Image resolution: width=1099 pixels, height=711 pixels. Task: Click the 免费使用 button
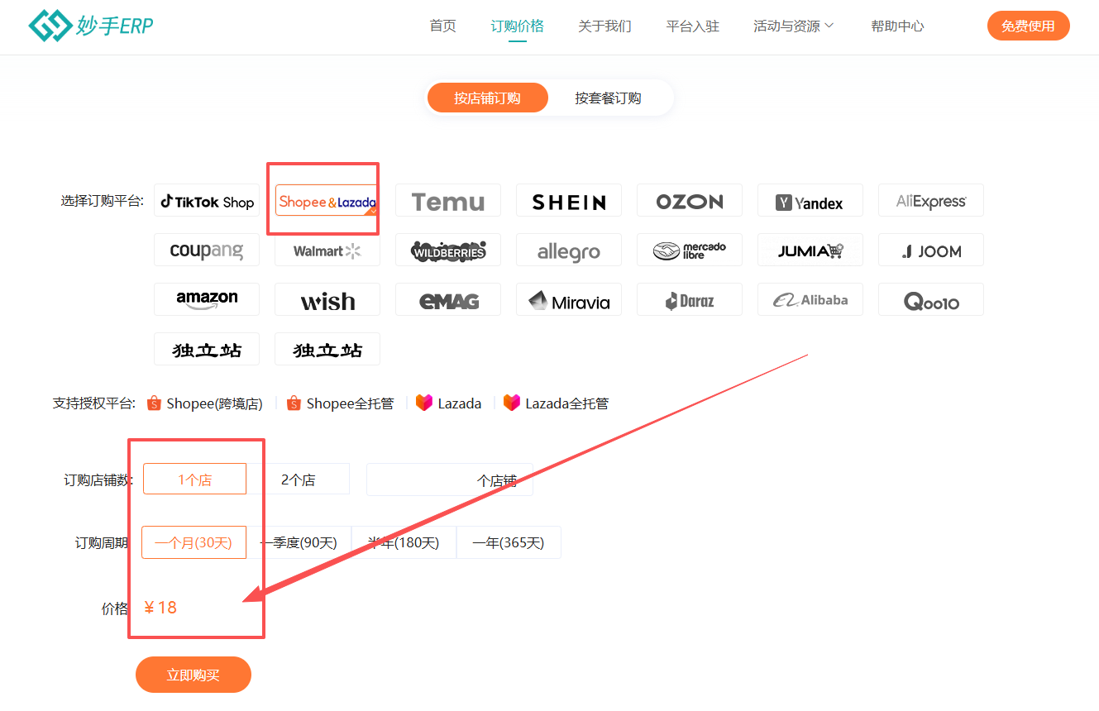1028,26
